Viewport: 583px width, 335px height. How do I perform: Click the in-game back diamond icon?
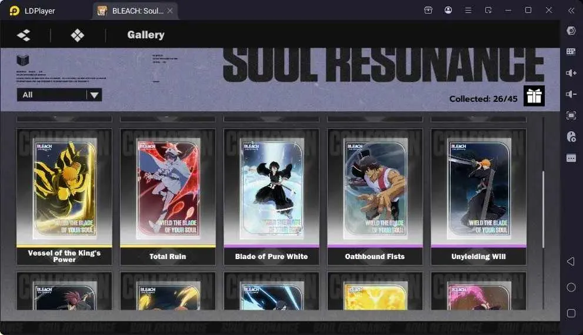click(24, 35)
